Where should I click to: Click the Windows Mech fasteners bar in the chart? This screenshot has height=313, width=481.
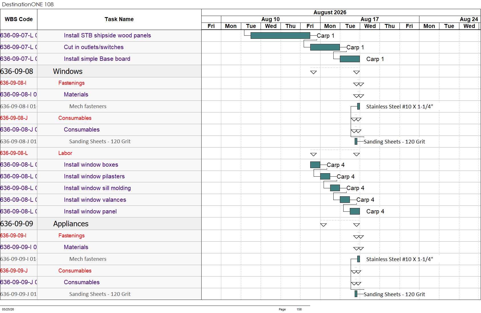point(358,106)
